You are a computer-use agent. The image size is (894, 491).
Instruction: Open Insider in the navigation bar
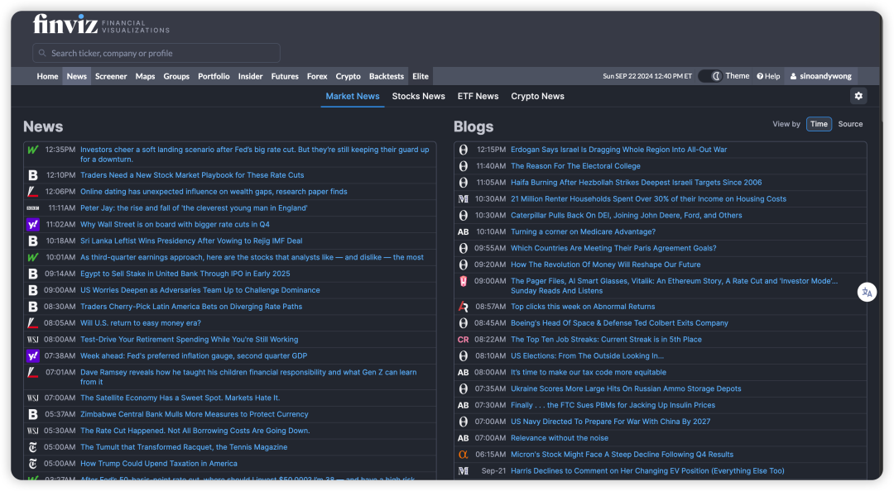click(x=250, y=76)
